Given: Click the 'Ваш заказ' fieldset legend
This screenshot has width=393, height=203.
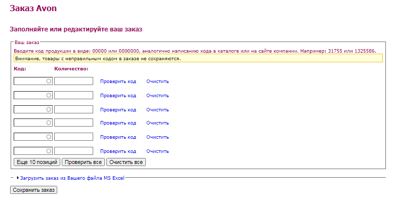Looking at the screenshot, I should (x=27, y=43).
